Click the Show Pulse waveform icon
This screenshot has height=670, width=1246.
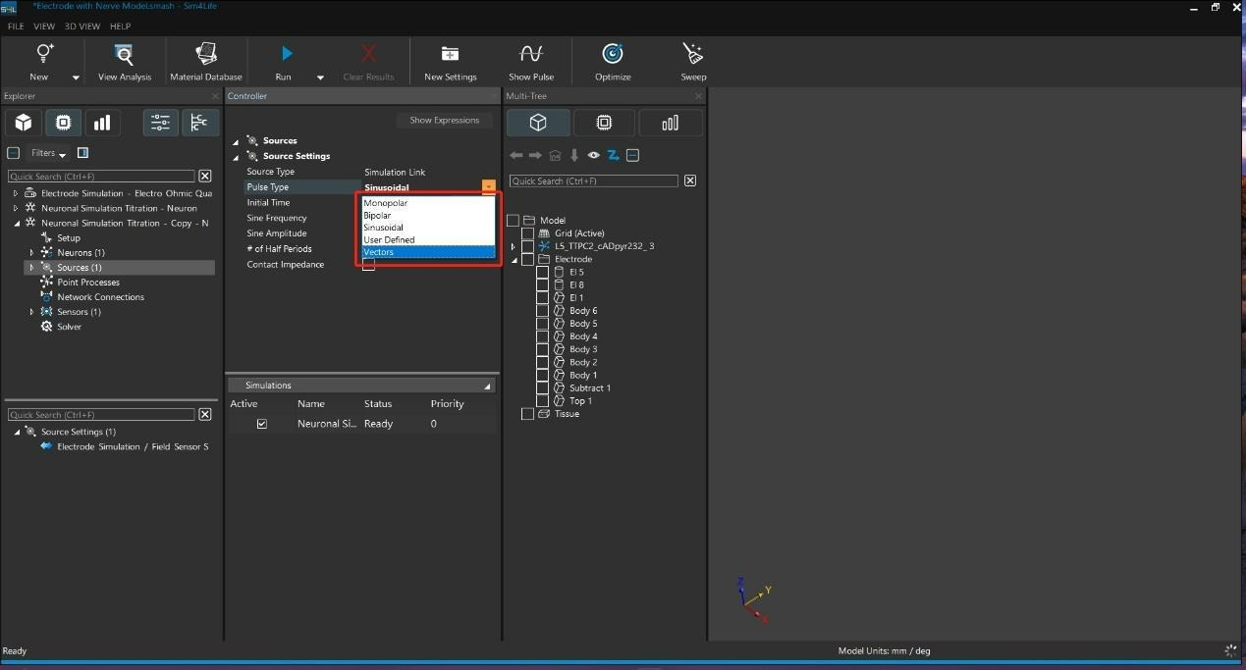[531, 54]
